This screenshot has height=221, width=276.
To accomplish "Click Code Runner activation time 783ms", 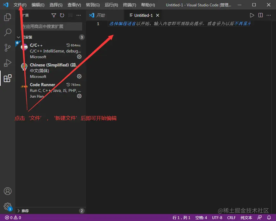I will 74,85.
